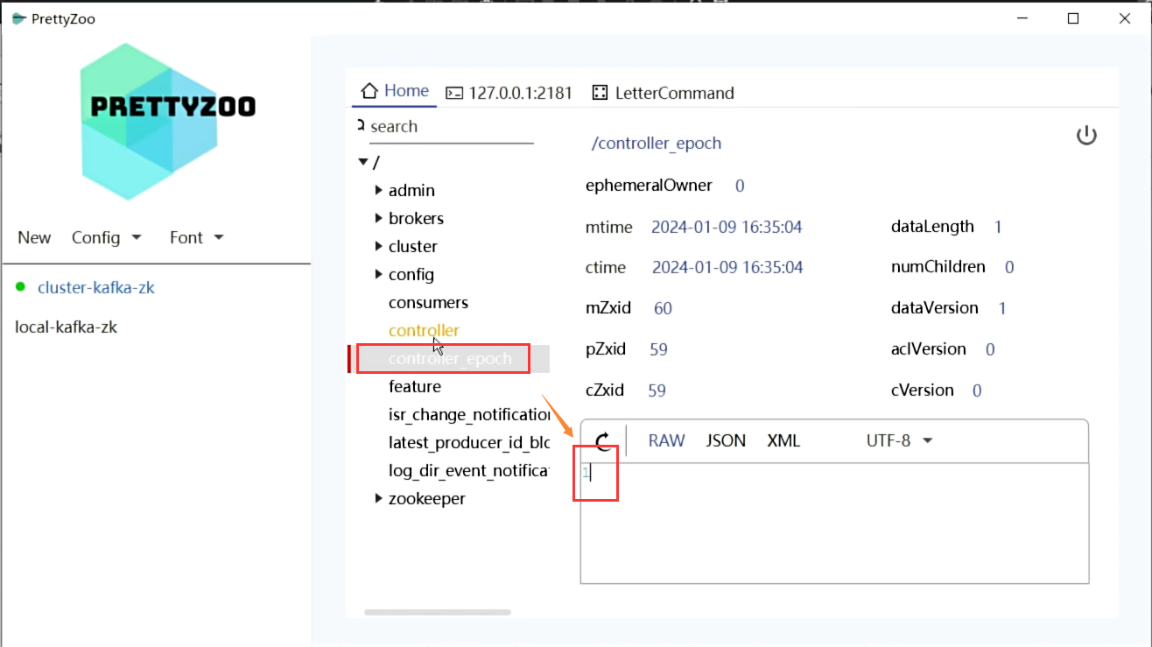Click the green status dot of cluster-kafka-zk
1152x647 pixels.
(20, 287)
